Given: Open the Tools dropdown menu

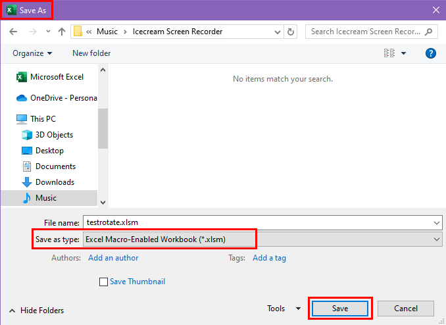Looking at the screenshot, I should click(x=284, y=309).
